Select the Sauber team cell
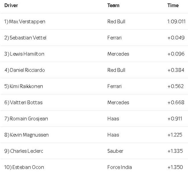The width and height of the screenshot is (188, 174). coord(115,151)
